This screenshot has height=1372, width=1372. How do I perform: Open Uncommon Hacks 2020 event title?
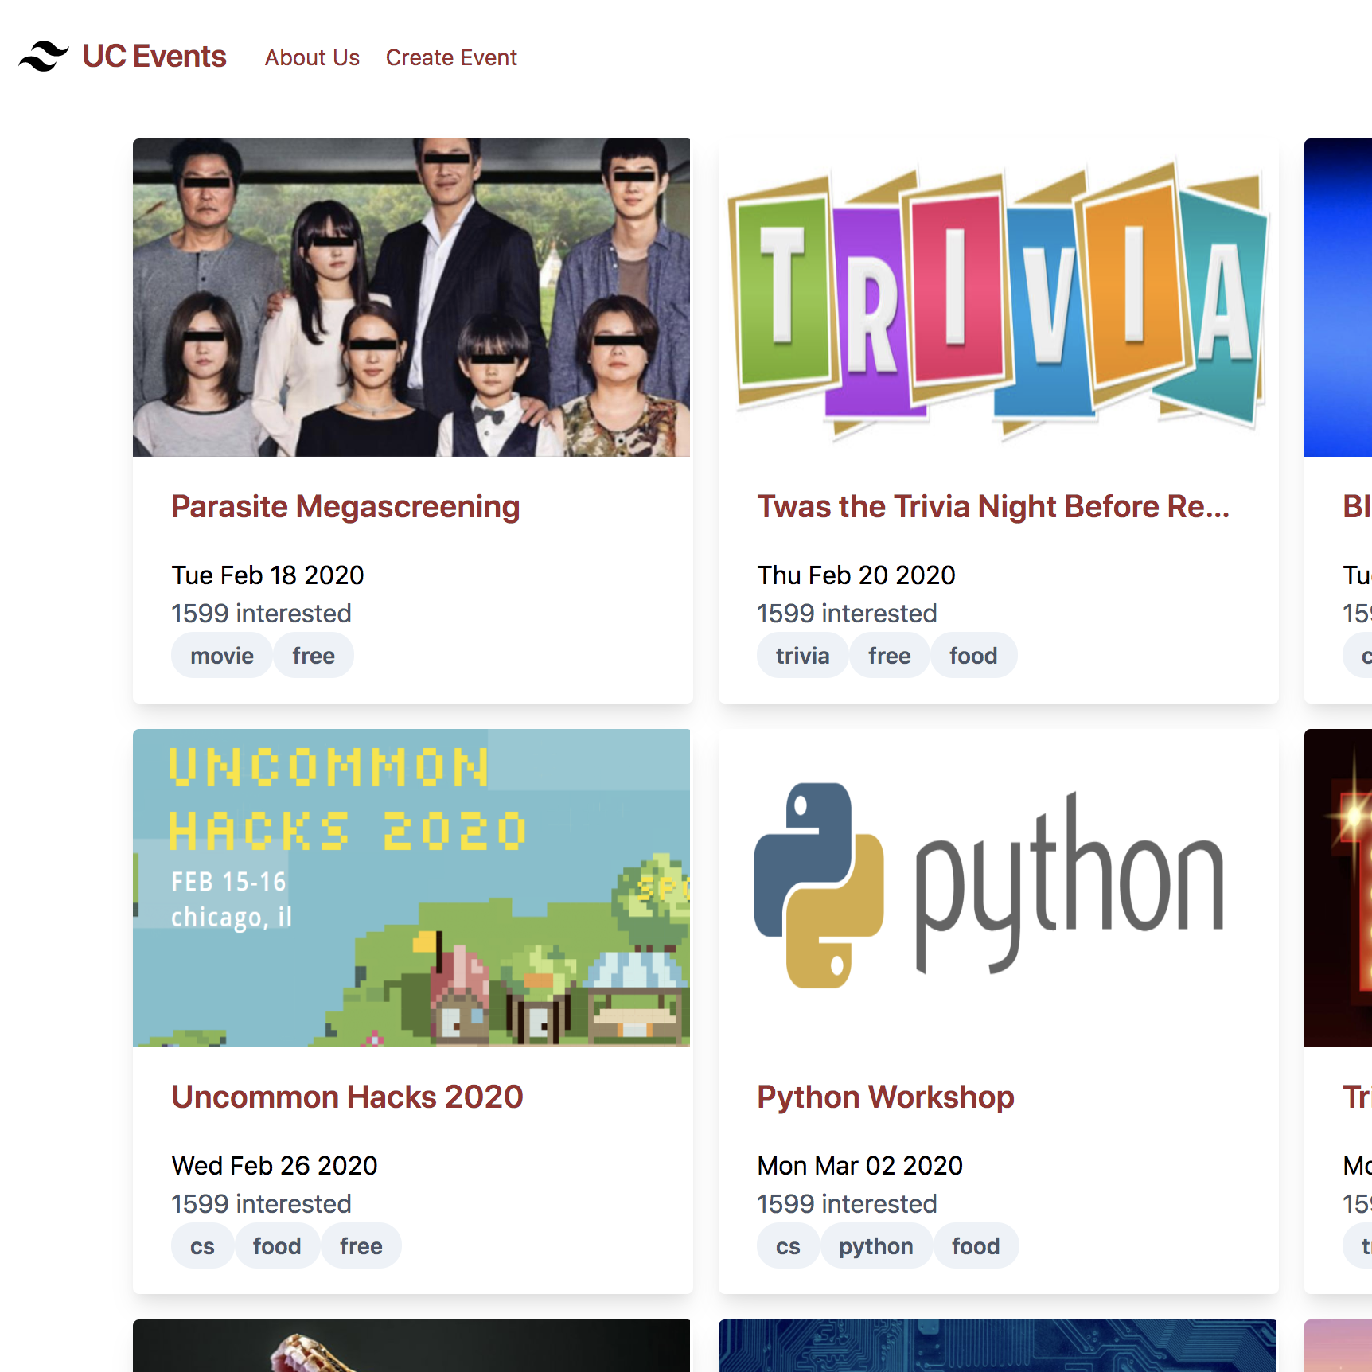pos(347,1097)
